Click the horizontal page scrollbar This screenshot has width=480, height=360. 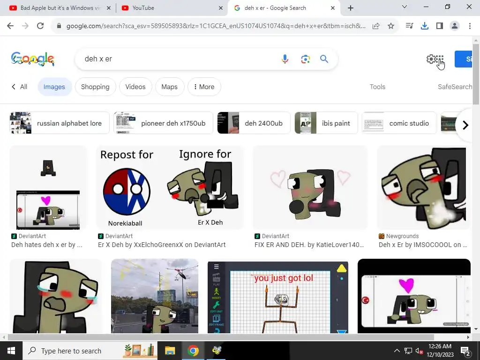point(220,337)
